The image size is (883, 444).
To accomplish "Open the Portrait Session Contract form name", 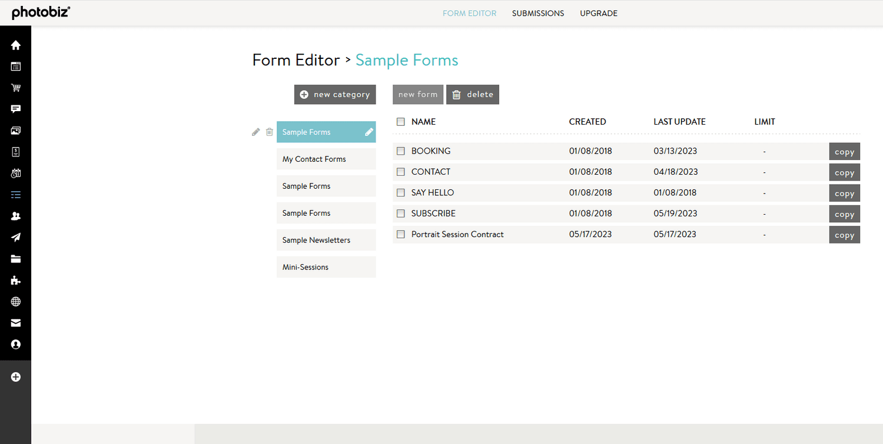I will click(x=457, y=234).
